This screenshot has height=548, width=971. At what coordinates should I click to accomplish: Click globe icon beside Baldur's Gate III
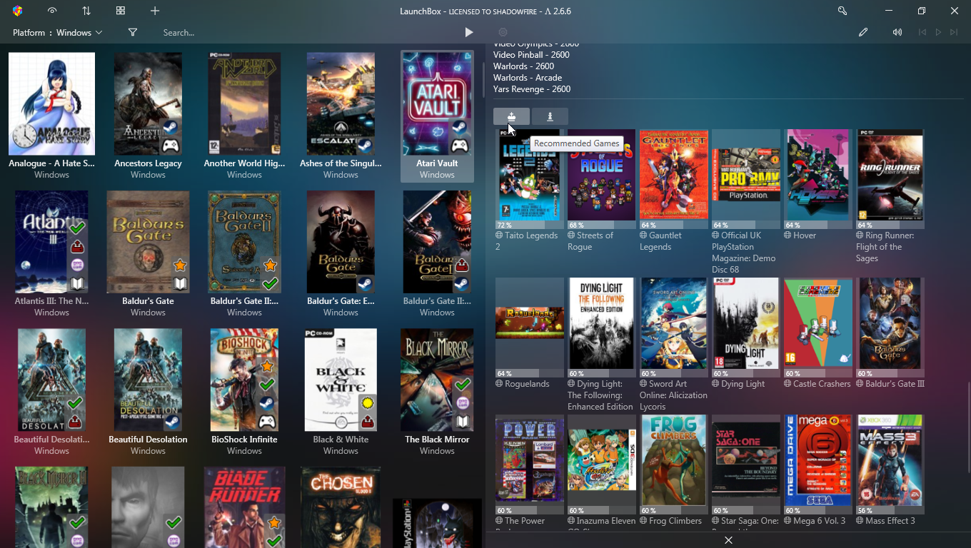pos(860,384)
